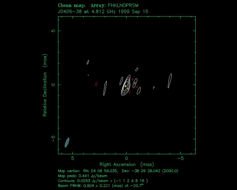Click the '0' tick label on declination axis

54,85
